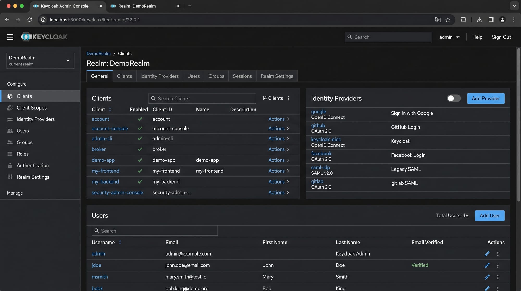Open the Clients panel kebab menu

pyautogui.click(x=288, y=98)
